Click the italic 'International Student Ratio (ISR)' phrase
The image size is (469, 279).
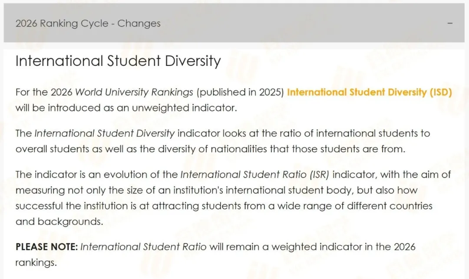[254, 174]
